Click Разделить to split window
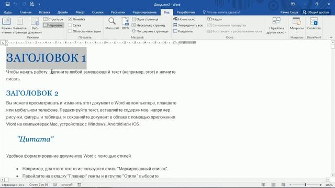 (183, 31)
